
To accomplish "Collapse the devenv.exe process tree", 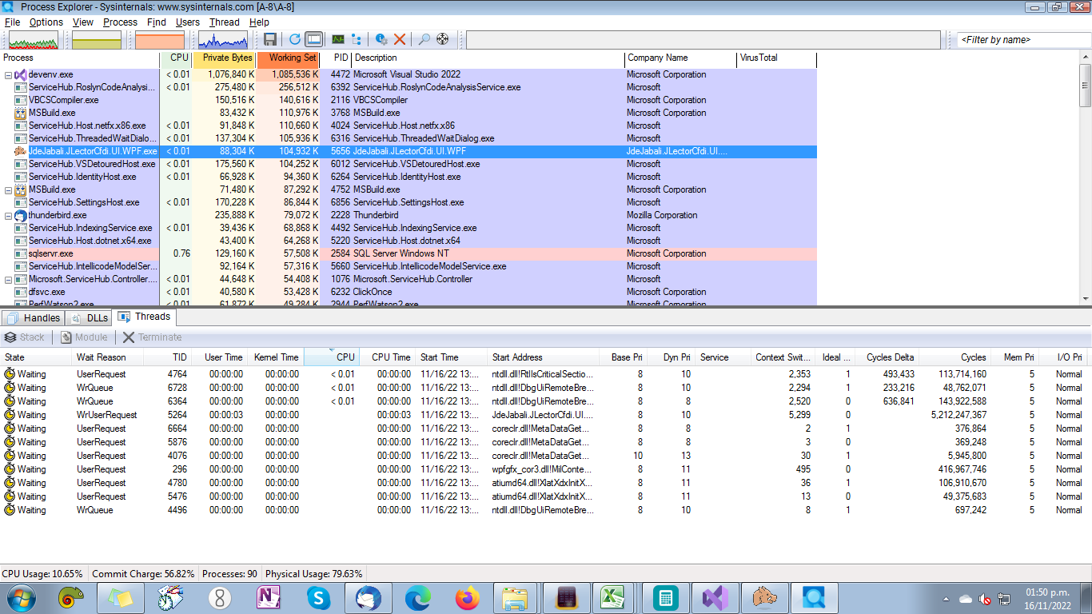I will pyautogui.click(x=7, y=74).
